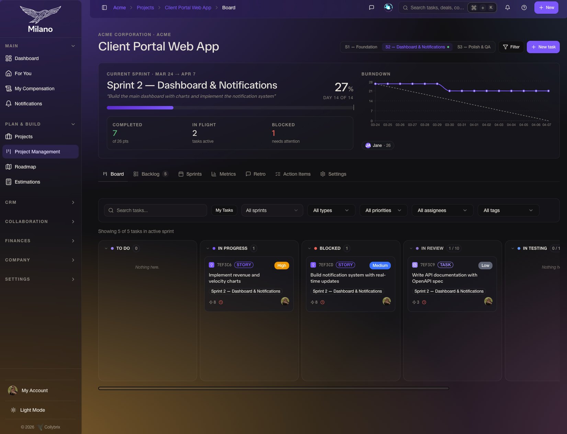Click the New task button
The width and height of the screenshot is (567, 434).
click(543, 47)
